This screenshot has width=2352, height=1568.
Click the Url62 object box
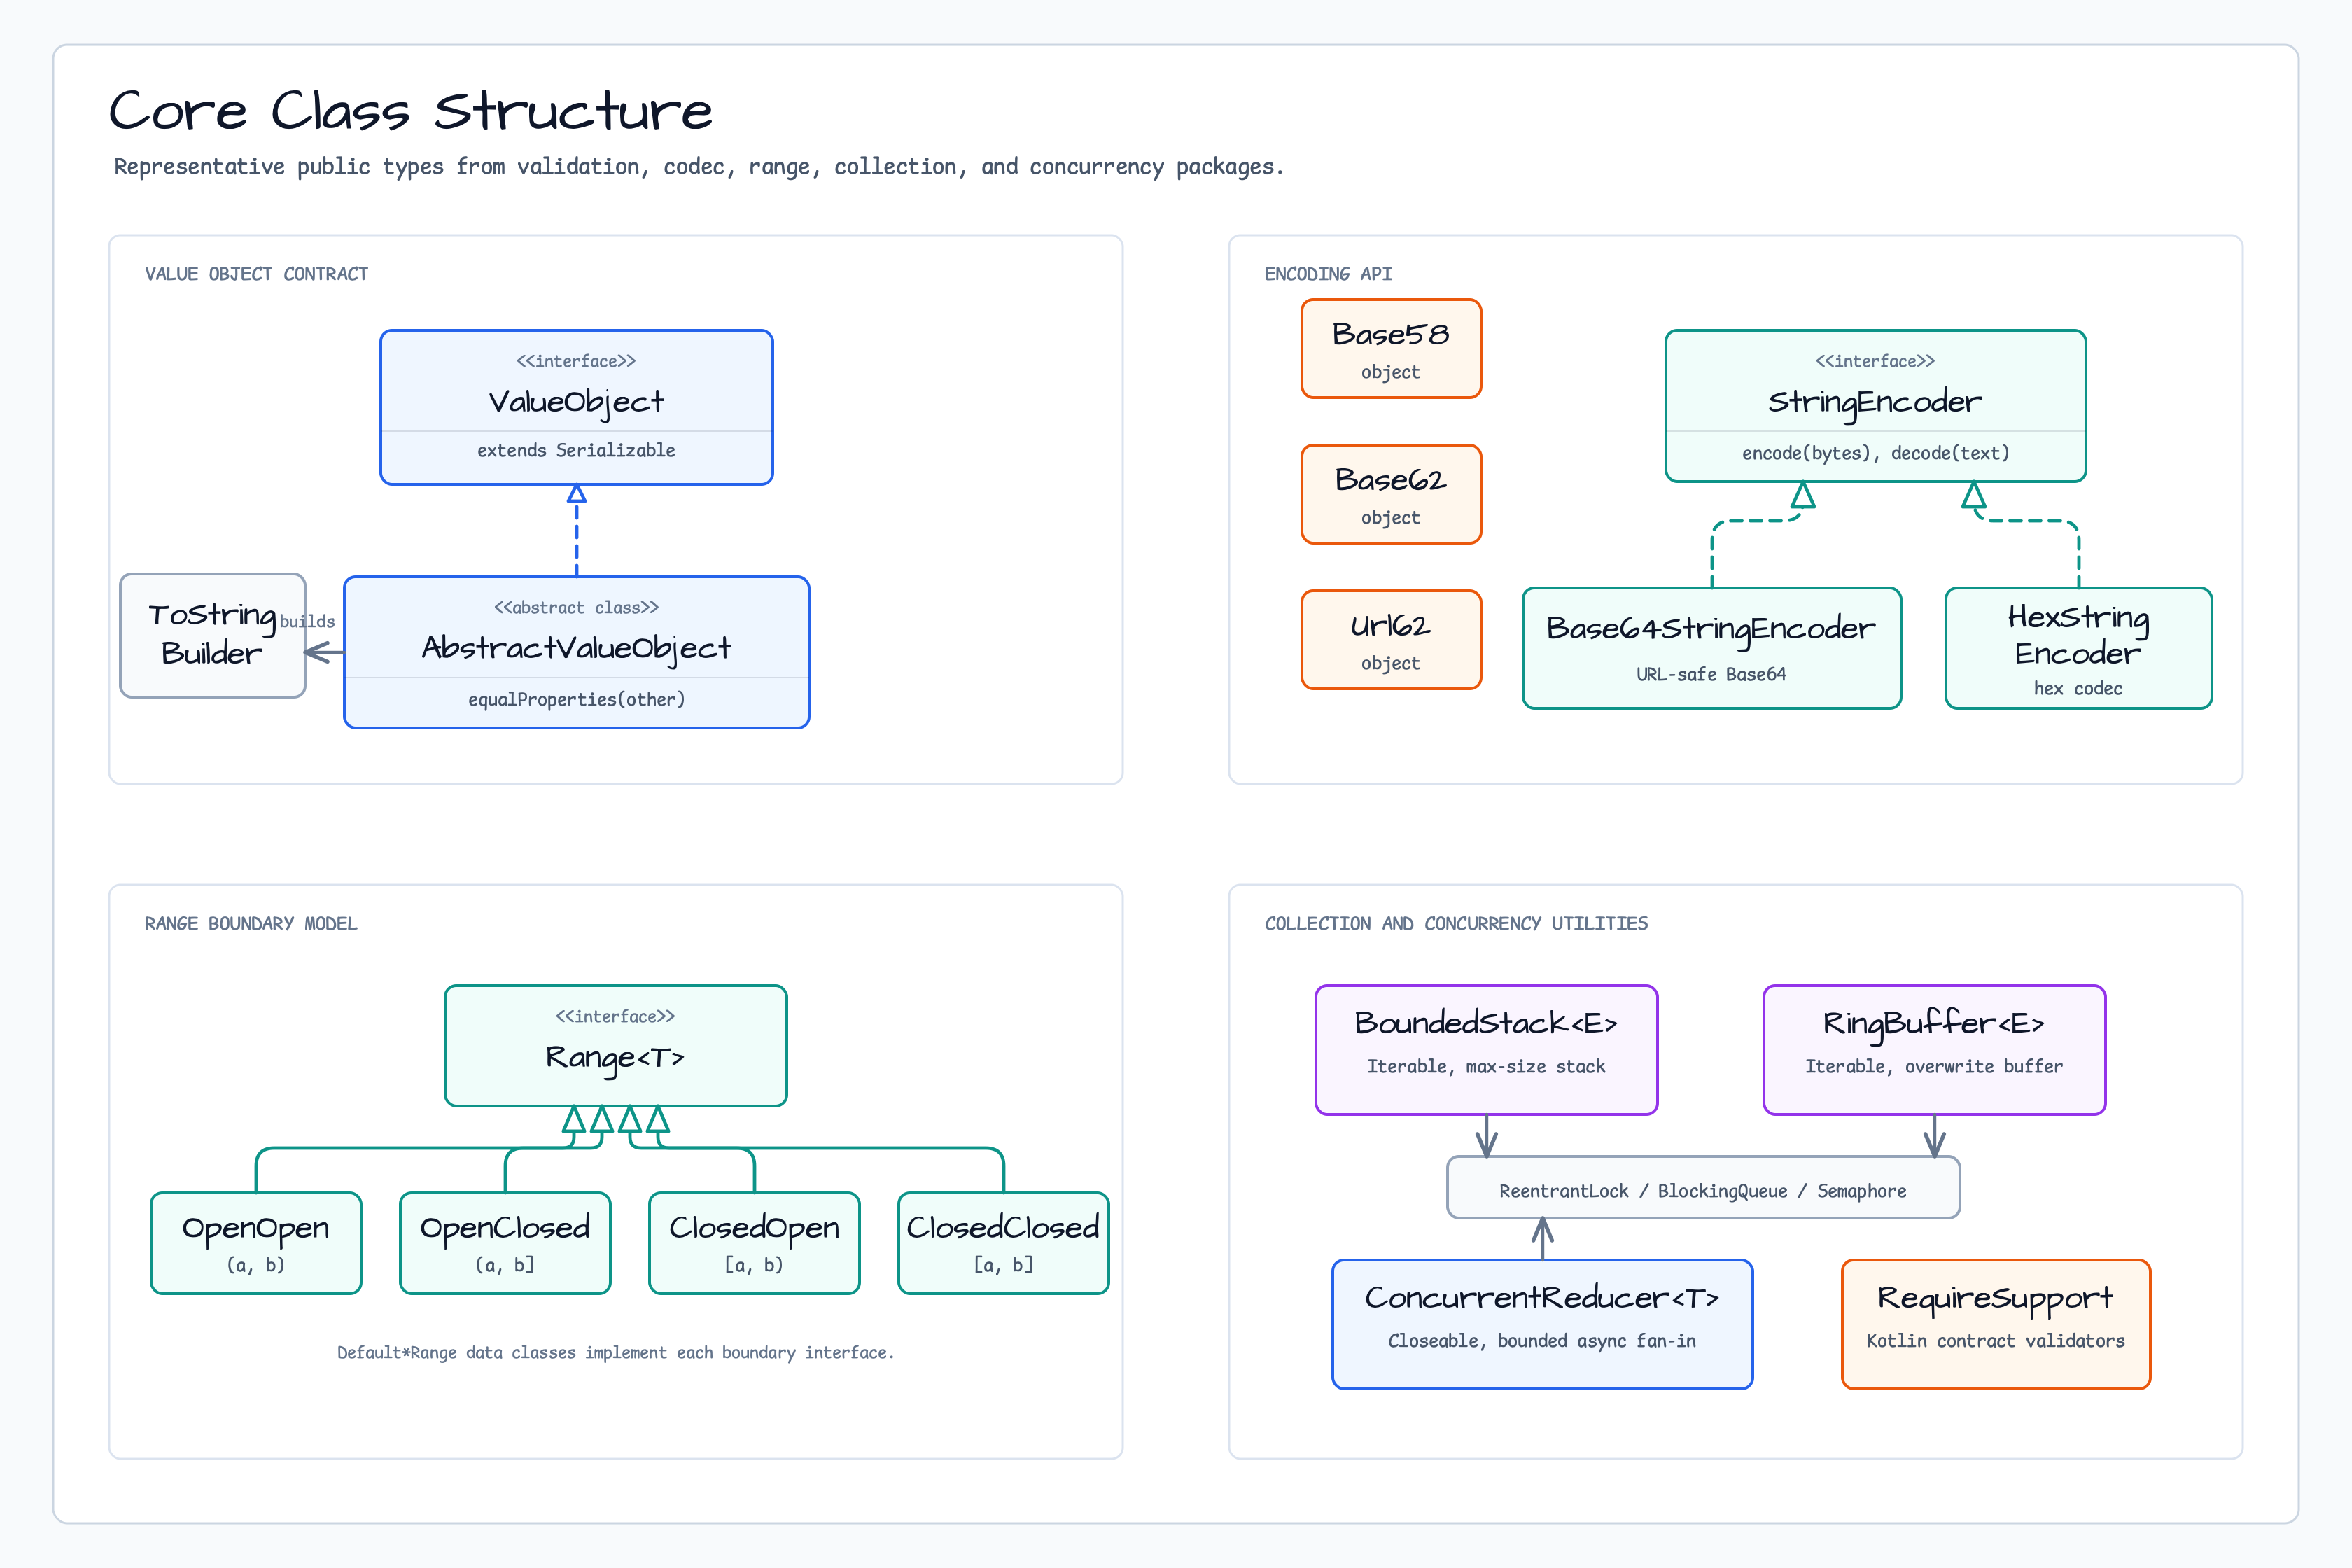[1391, 640]
